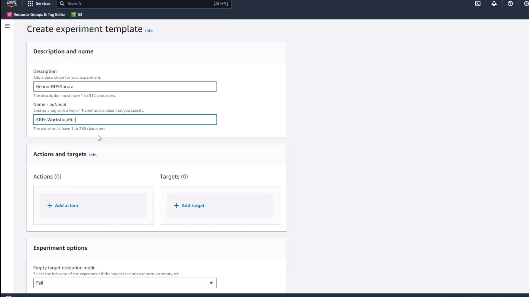This screenshot has height=297, width=529.
Task: Click the plus icon for Add action
Action: [50, 205]
